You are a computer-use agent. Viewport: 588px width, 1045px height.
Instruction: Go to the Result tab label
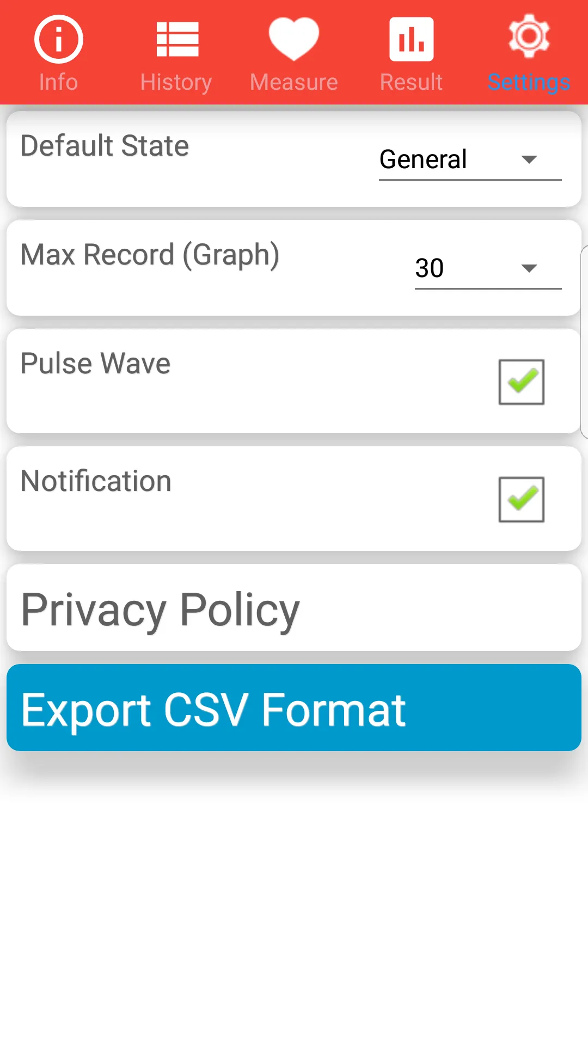point(411,82)
